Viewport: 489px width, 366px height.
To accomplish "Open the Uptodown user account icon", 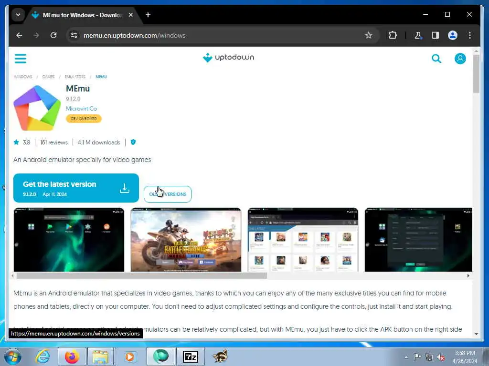I will pyautogui.click(x=460, y=59).
